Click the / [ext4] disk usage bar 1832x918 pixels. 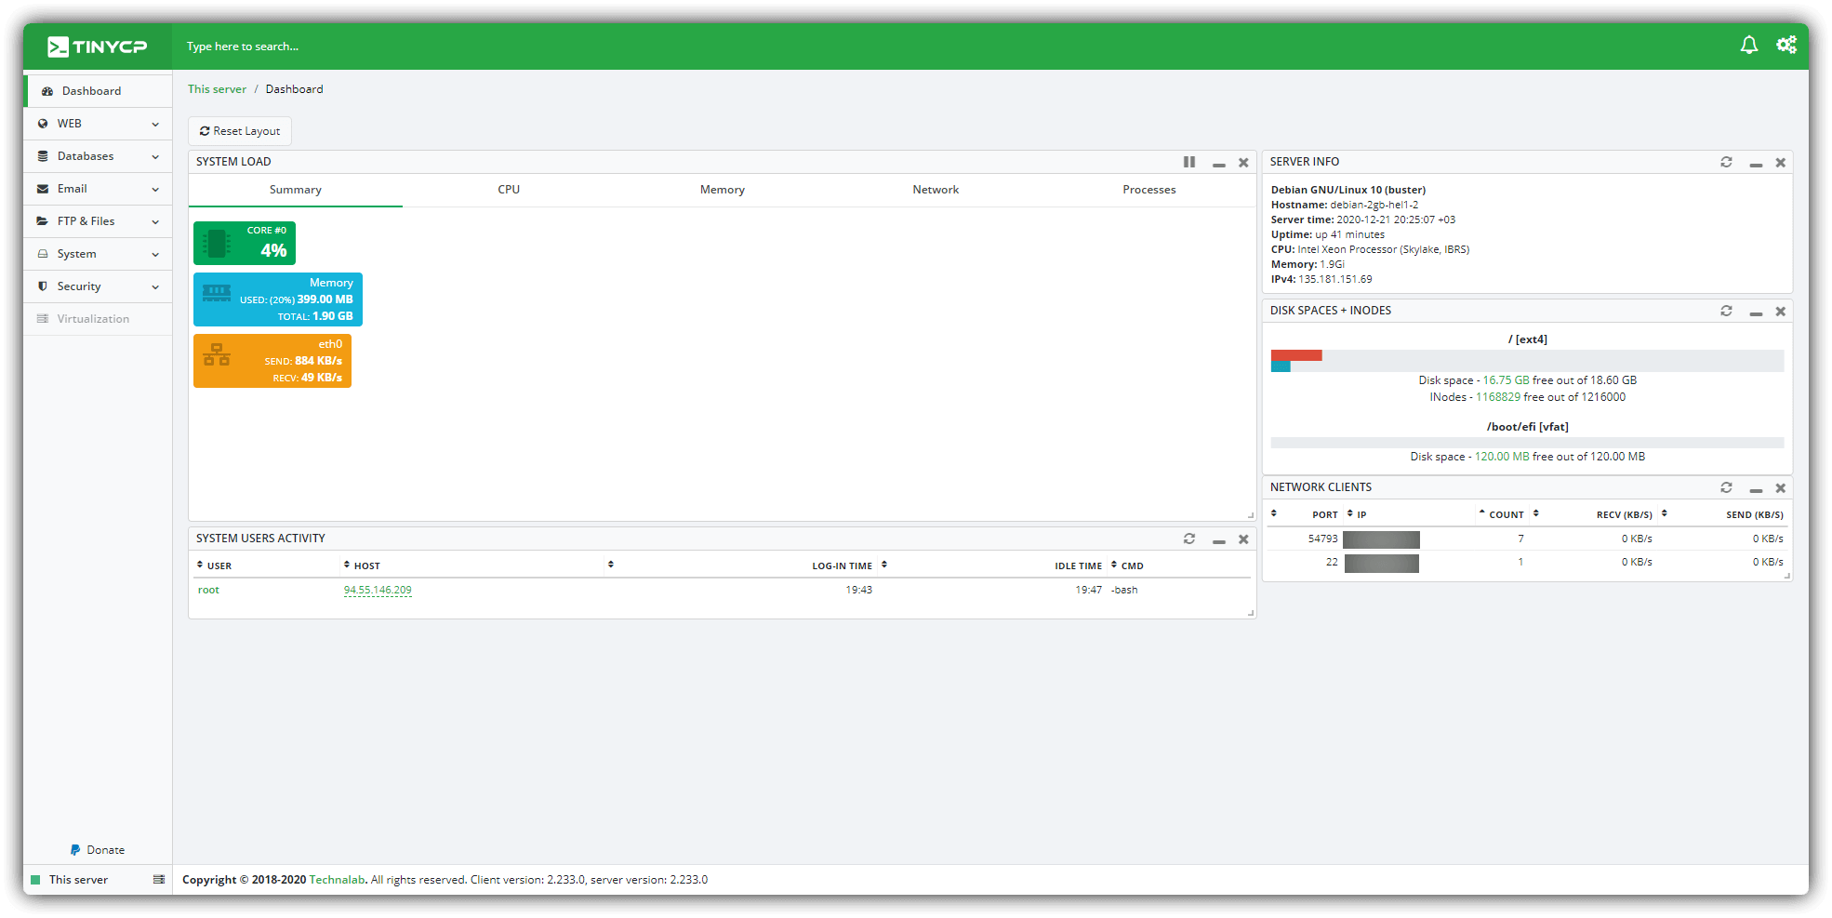coord(1527,361)
